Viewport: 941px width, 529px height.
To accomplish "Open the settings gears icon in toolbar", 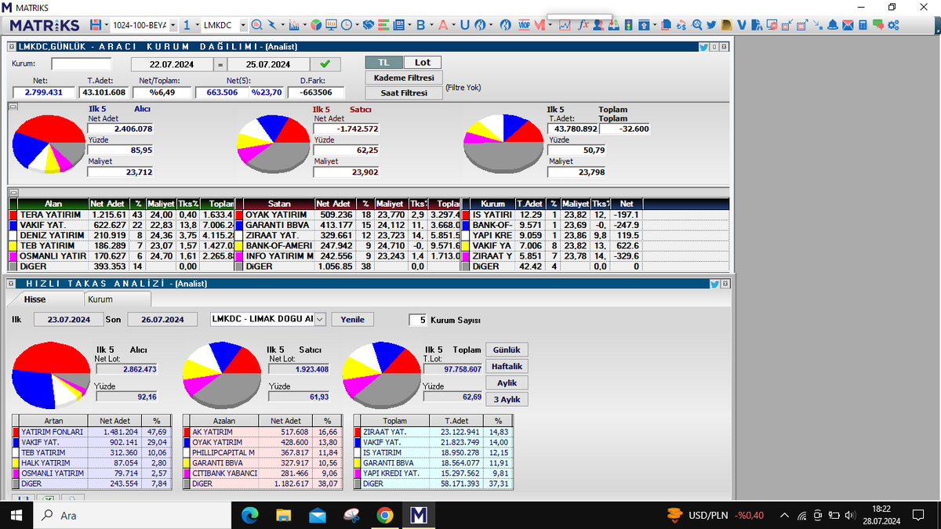I will tap(892, 25).
